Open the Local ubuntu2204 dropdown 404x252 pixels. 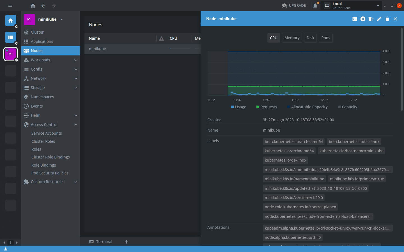click(x=352, y=6)
